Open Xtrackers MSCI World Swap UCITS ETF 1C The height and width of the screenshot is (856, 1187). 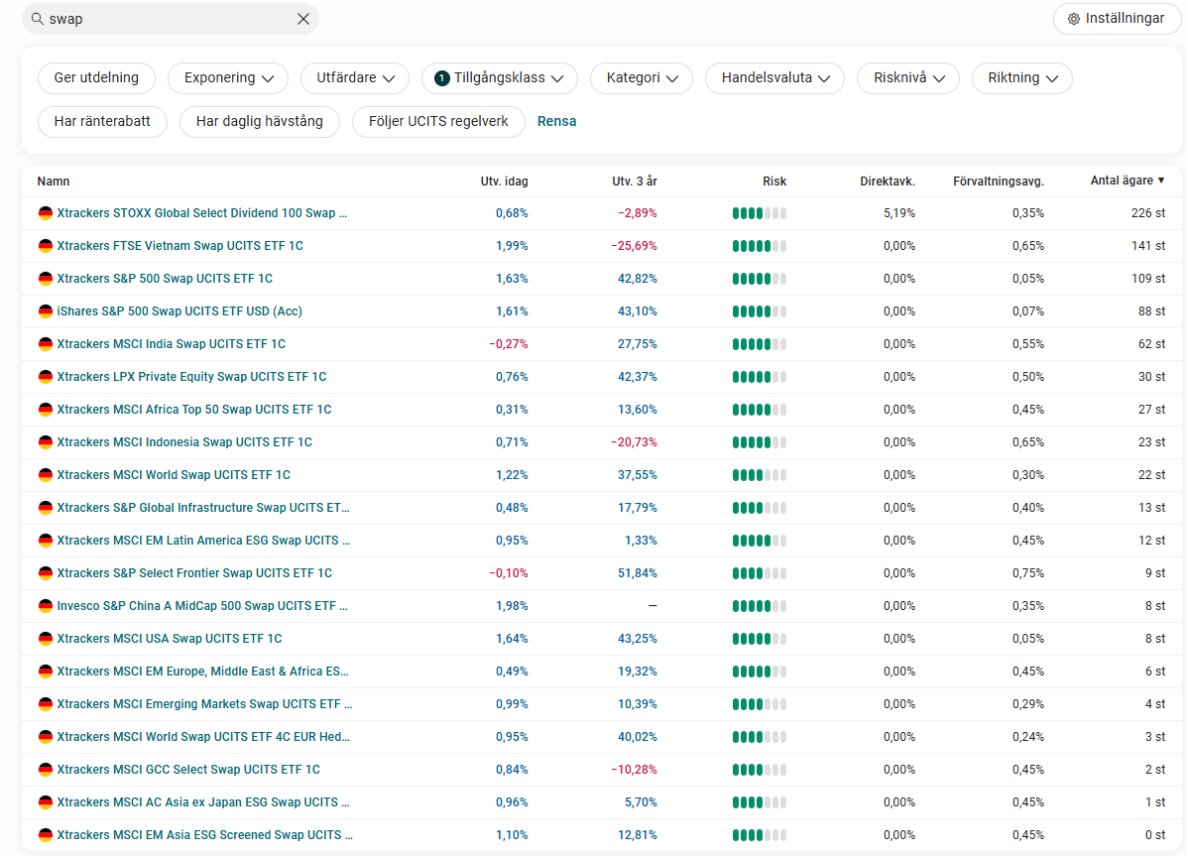click(x=174, y=475)
